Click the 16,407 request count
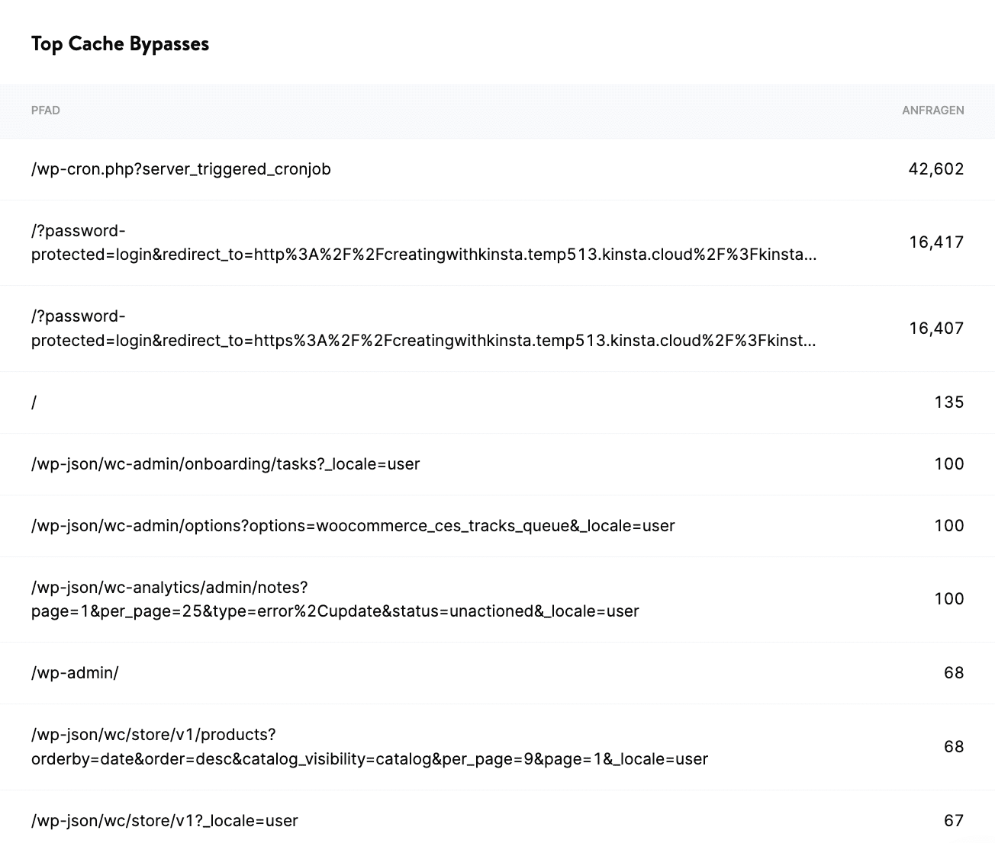 [x=936, y=329]
